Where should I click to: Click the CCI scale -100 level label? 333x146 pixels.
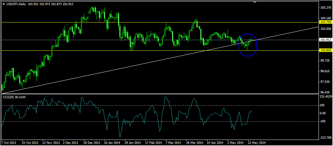(x=323, y=121)
